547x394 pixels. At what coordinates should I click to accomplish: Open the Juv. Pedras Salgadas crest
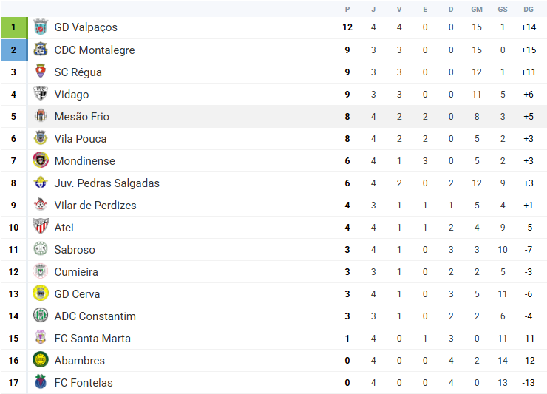click(x=41, y=182)
